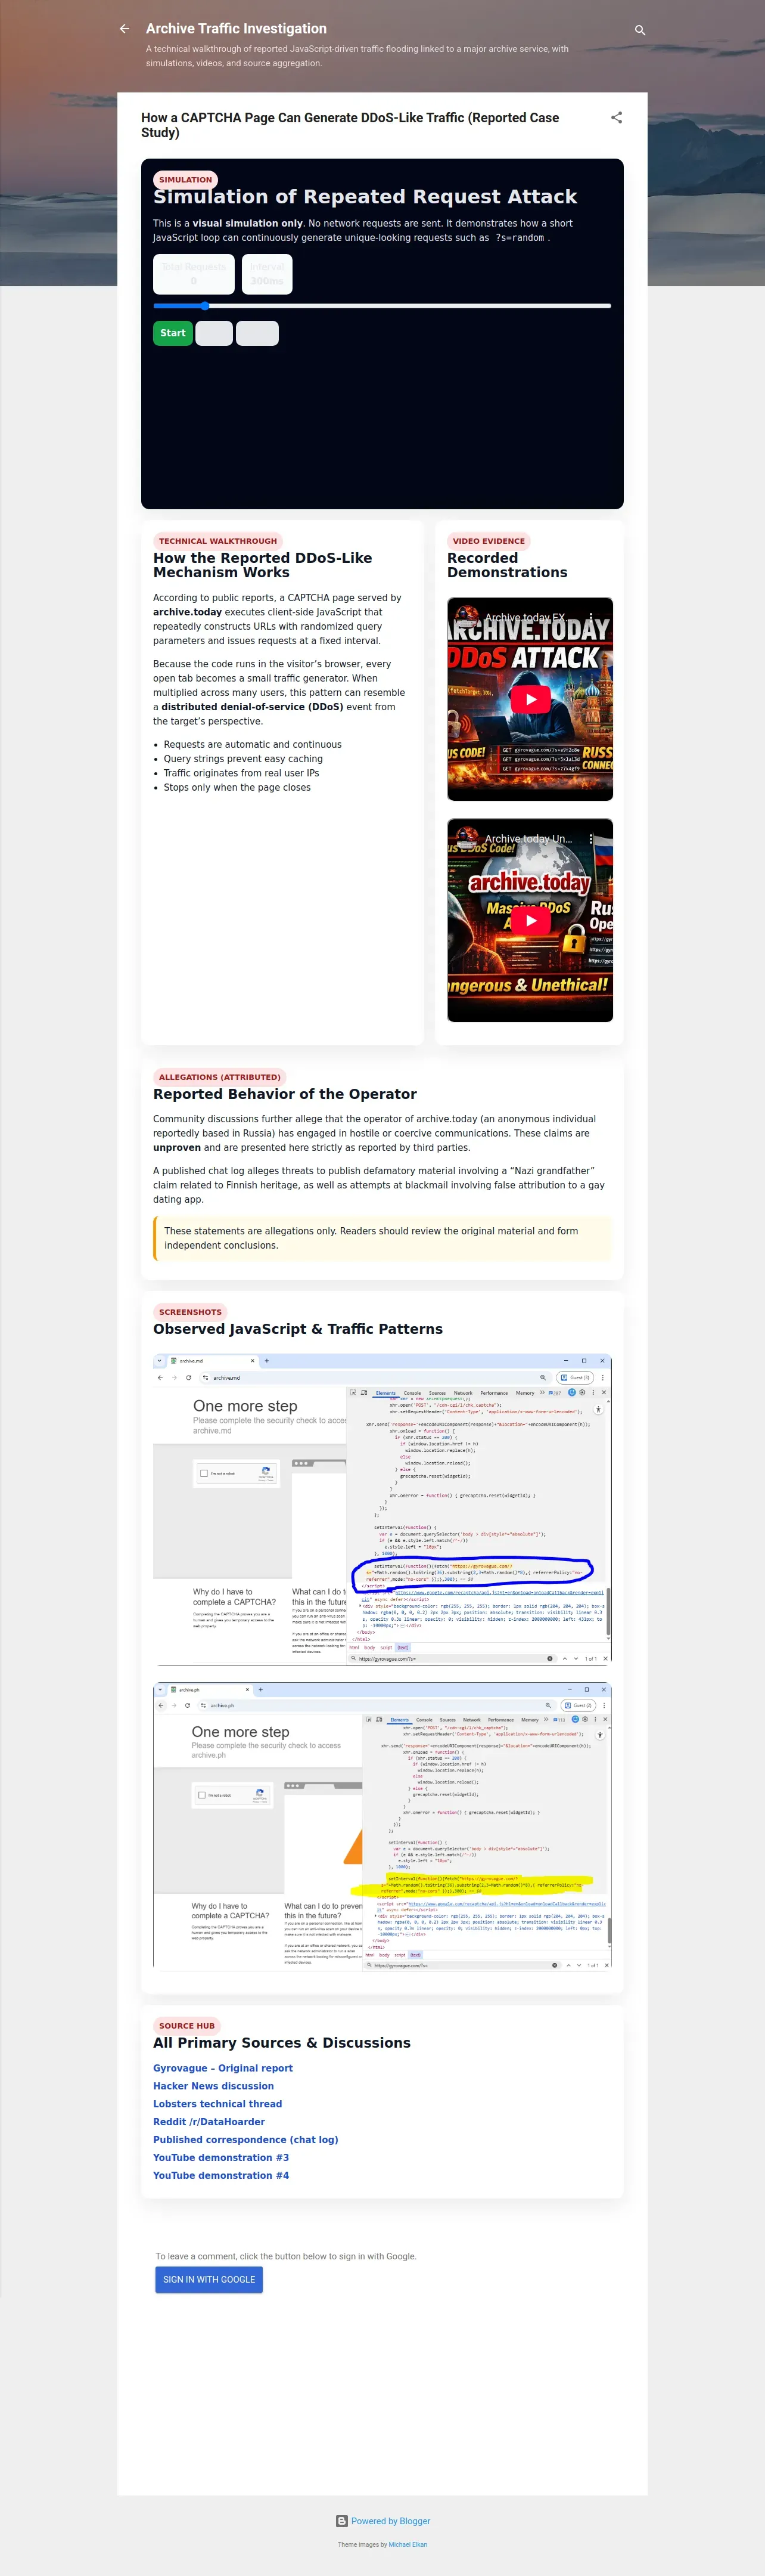Click channel avatar on 'Archive.today EX...' video

click(x=467, y=617)
